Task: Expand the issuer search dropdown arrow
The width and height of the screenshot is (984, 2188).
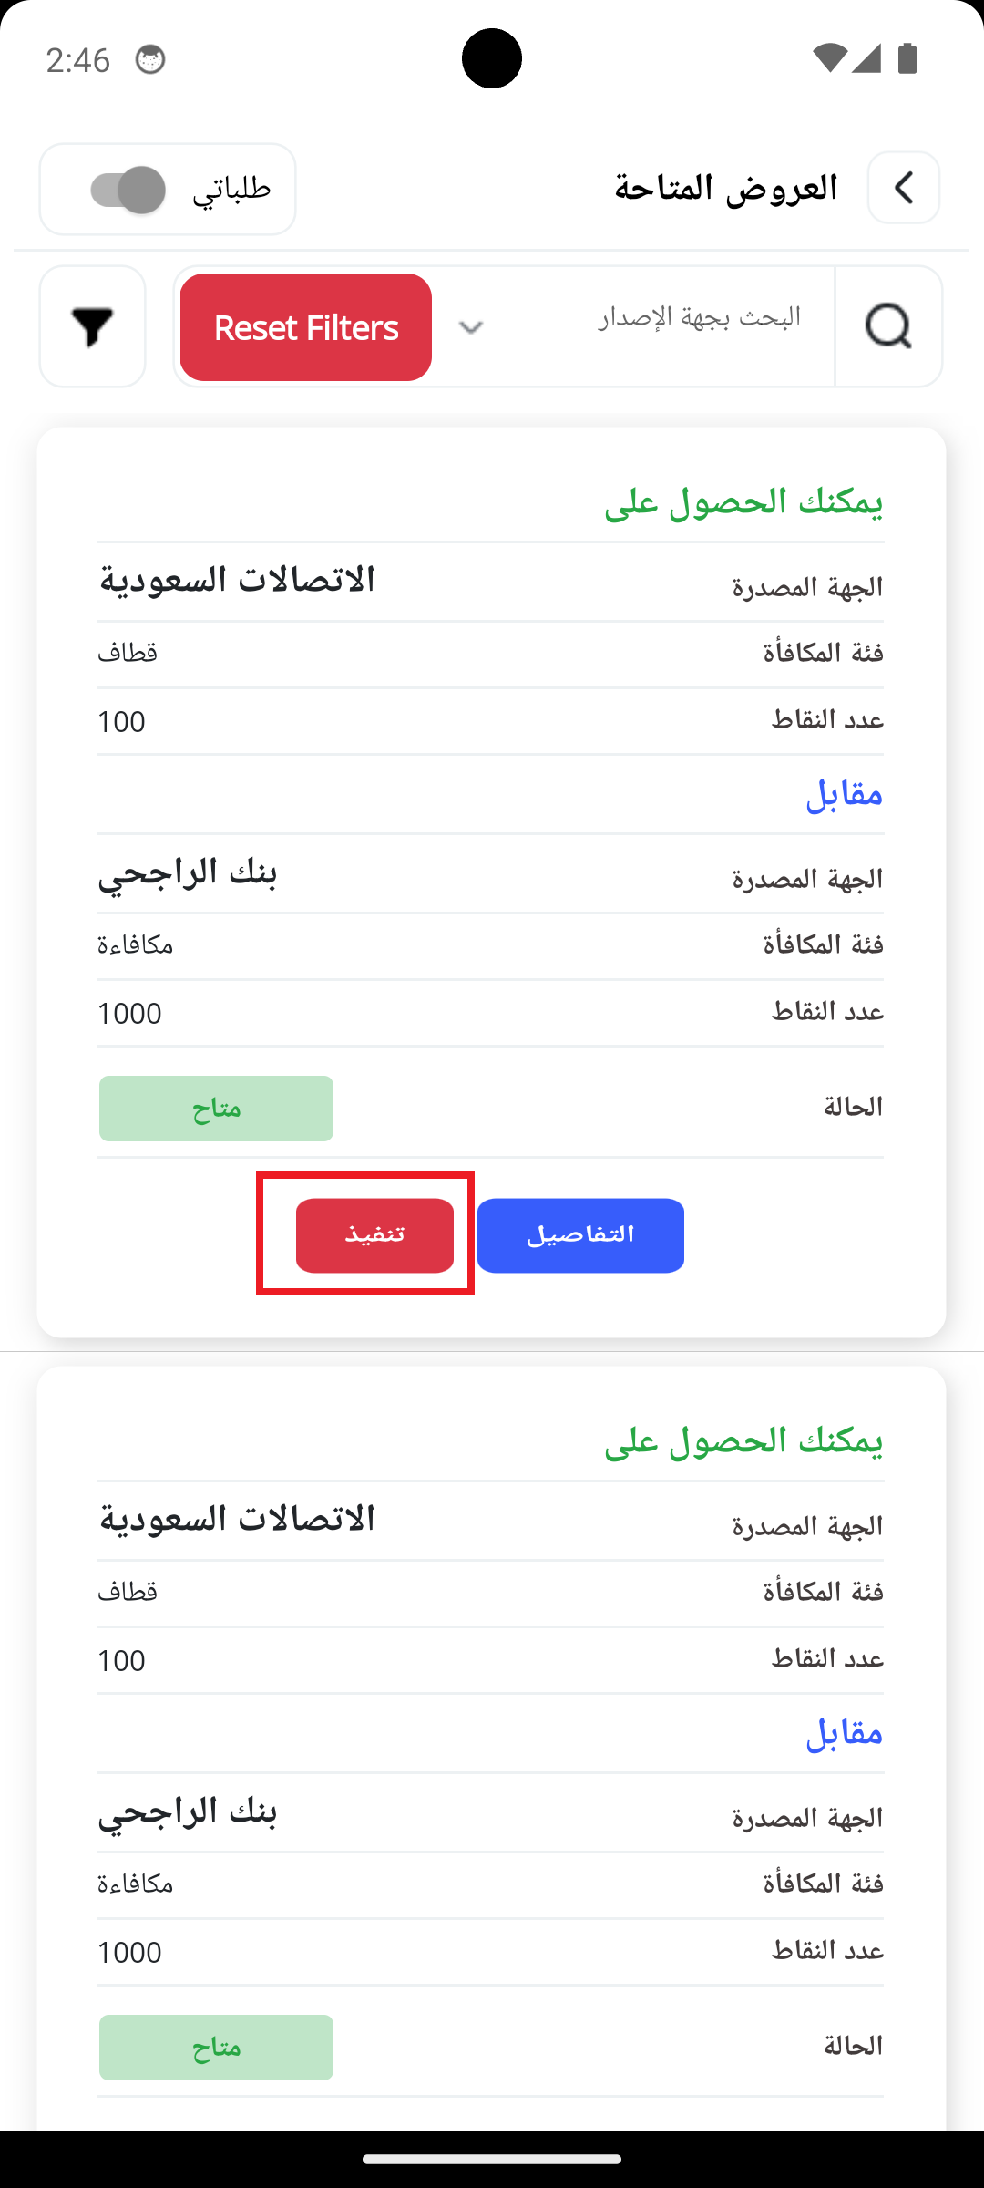Action: 470,327
